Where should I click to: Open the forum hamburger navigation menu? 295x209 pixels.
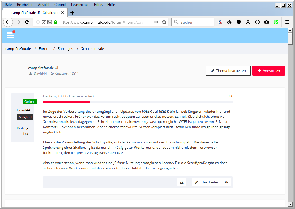click(x=10, y=35)
